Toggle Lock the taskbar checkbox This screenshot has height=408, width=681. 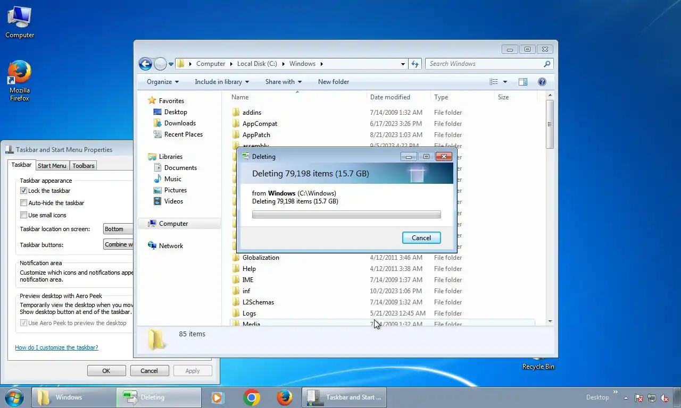click(23, 191)
